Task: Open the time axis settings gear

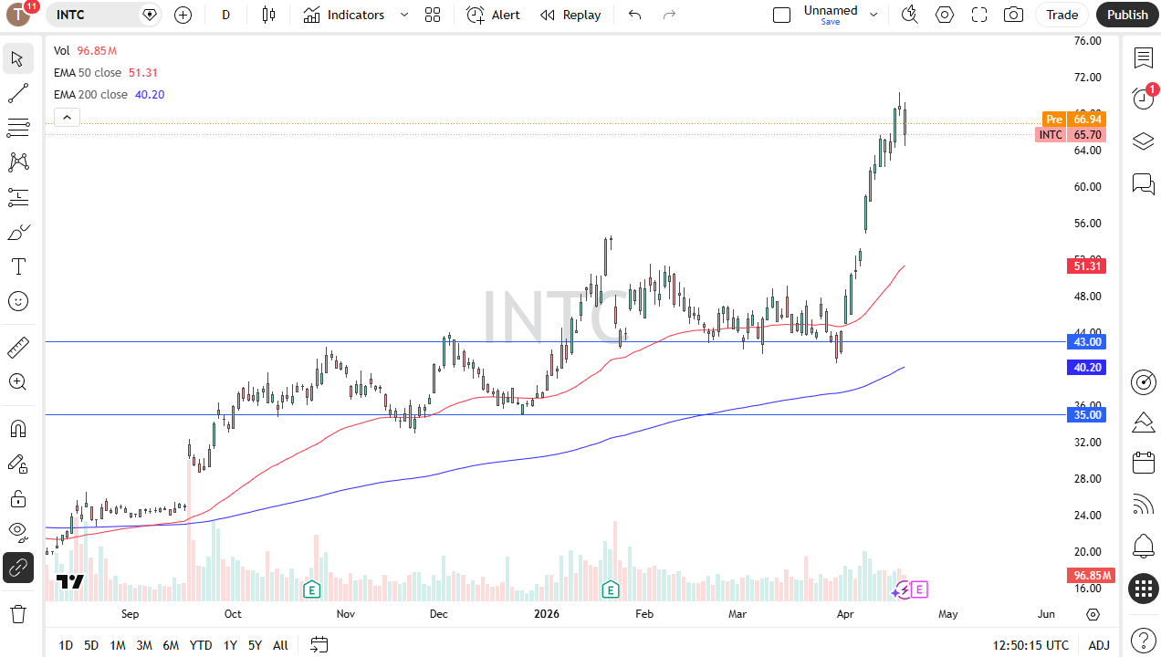Action: pyautogui.click(x=1093, y=614)
